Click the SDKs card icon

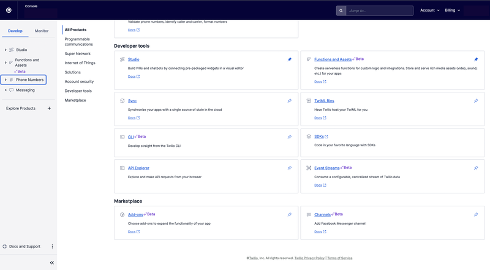click(309, 137)
